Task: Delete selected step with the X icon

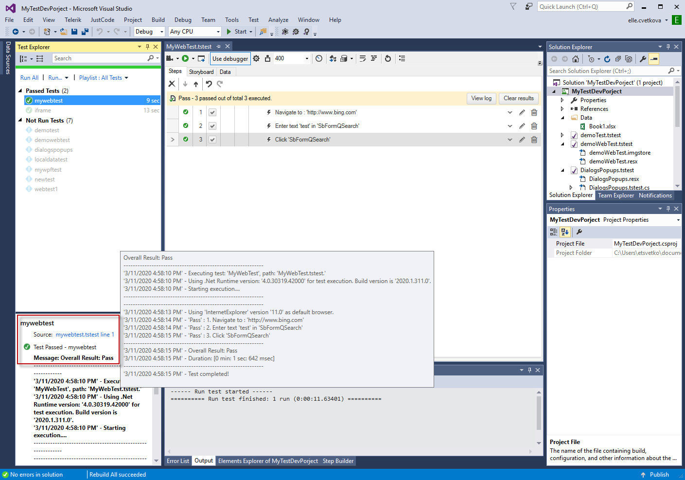Action: tap(172, 84)
